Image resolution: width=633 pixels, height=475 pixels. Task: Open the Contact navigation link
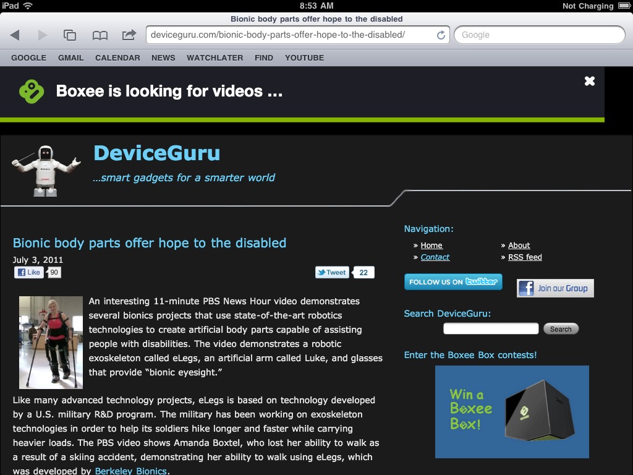click(435, 257)
